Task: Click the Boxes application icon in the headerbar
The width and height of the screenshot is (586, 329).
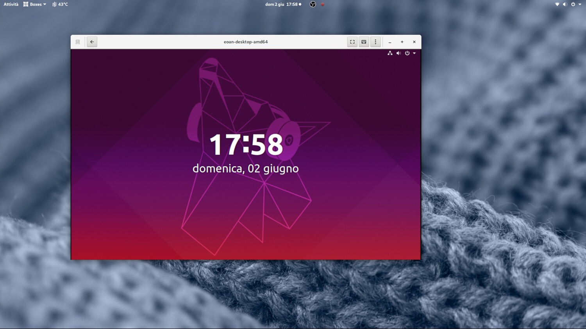Action: click(x=78, y=42)
